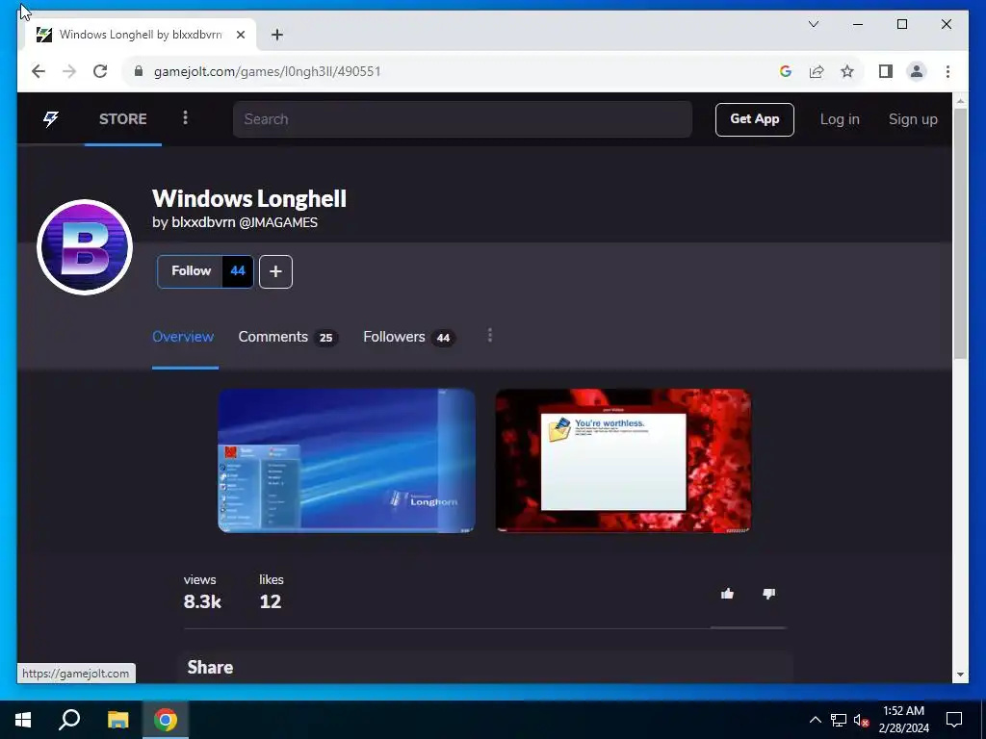This screenshot has width=986, height=739.
Task: Click the follower count 44 beside Follow
Action: [238, 271]
